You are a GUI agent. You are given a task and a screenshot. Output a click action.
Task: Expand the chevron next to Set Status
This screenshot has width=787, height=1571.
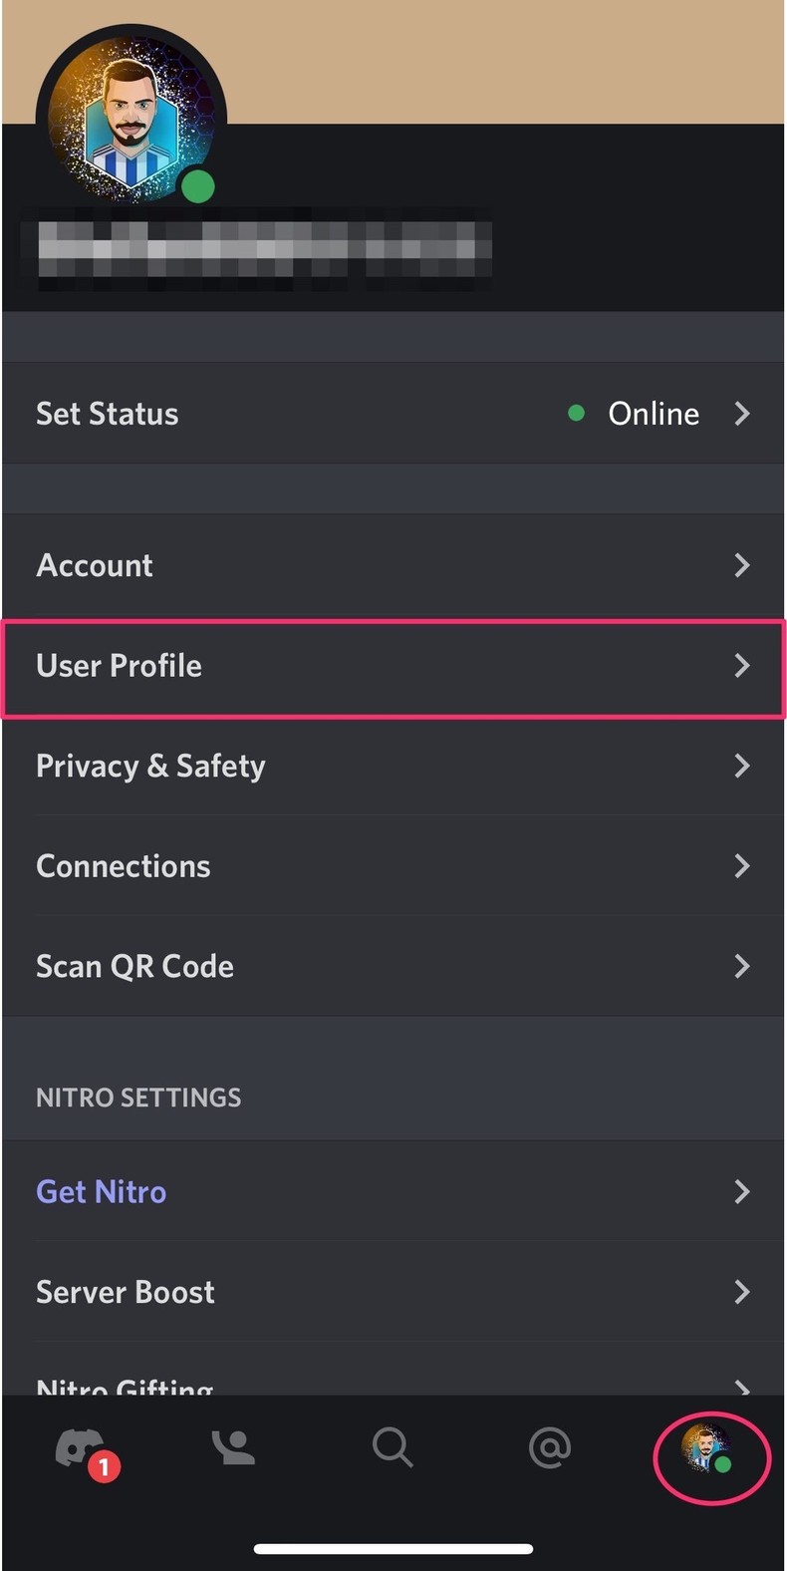[742, 413]
